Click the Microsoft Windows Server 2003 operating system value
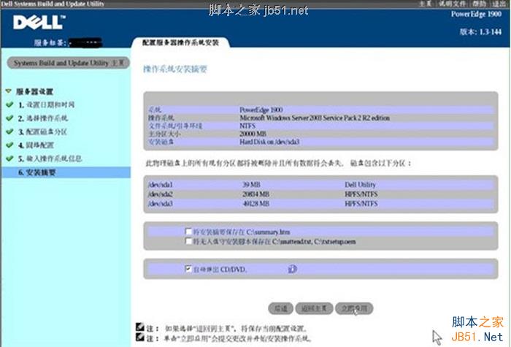The height and width of the screenshot is (347, 511). 315,118
